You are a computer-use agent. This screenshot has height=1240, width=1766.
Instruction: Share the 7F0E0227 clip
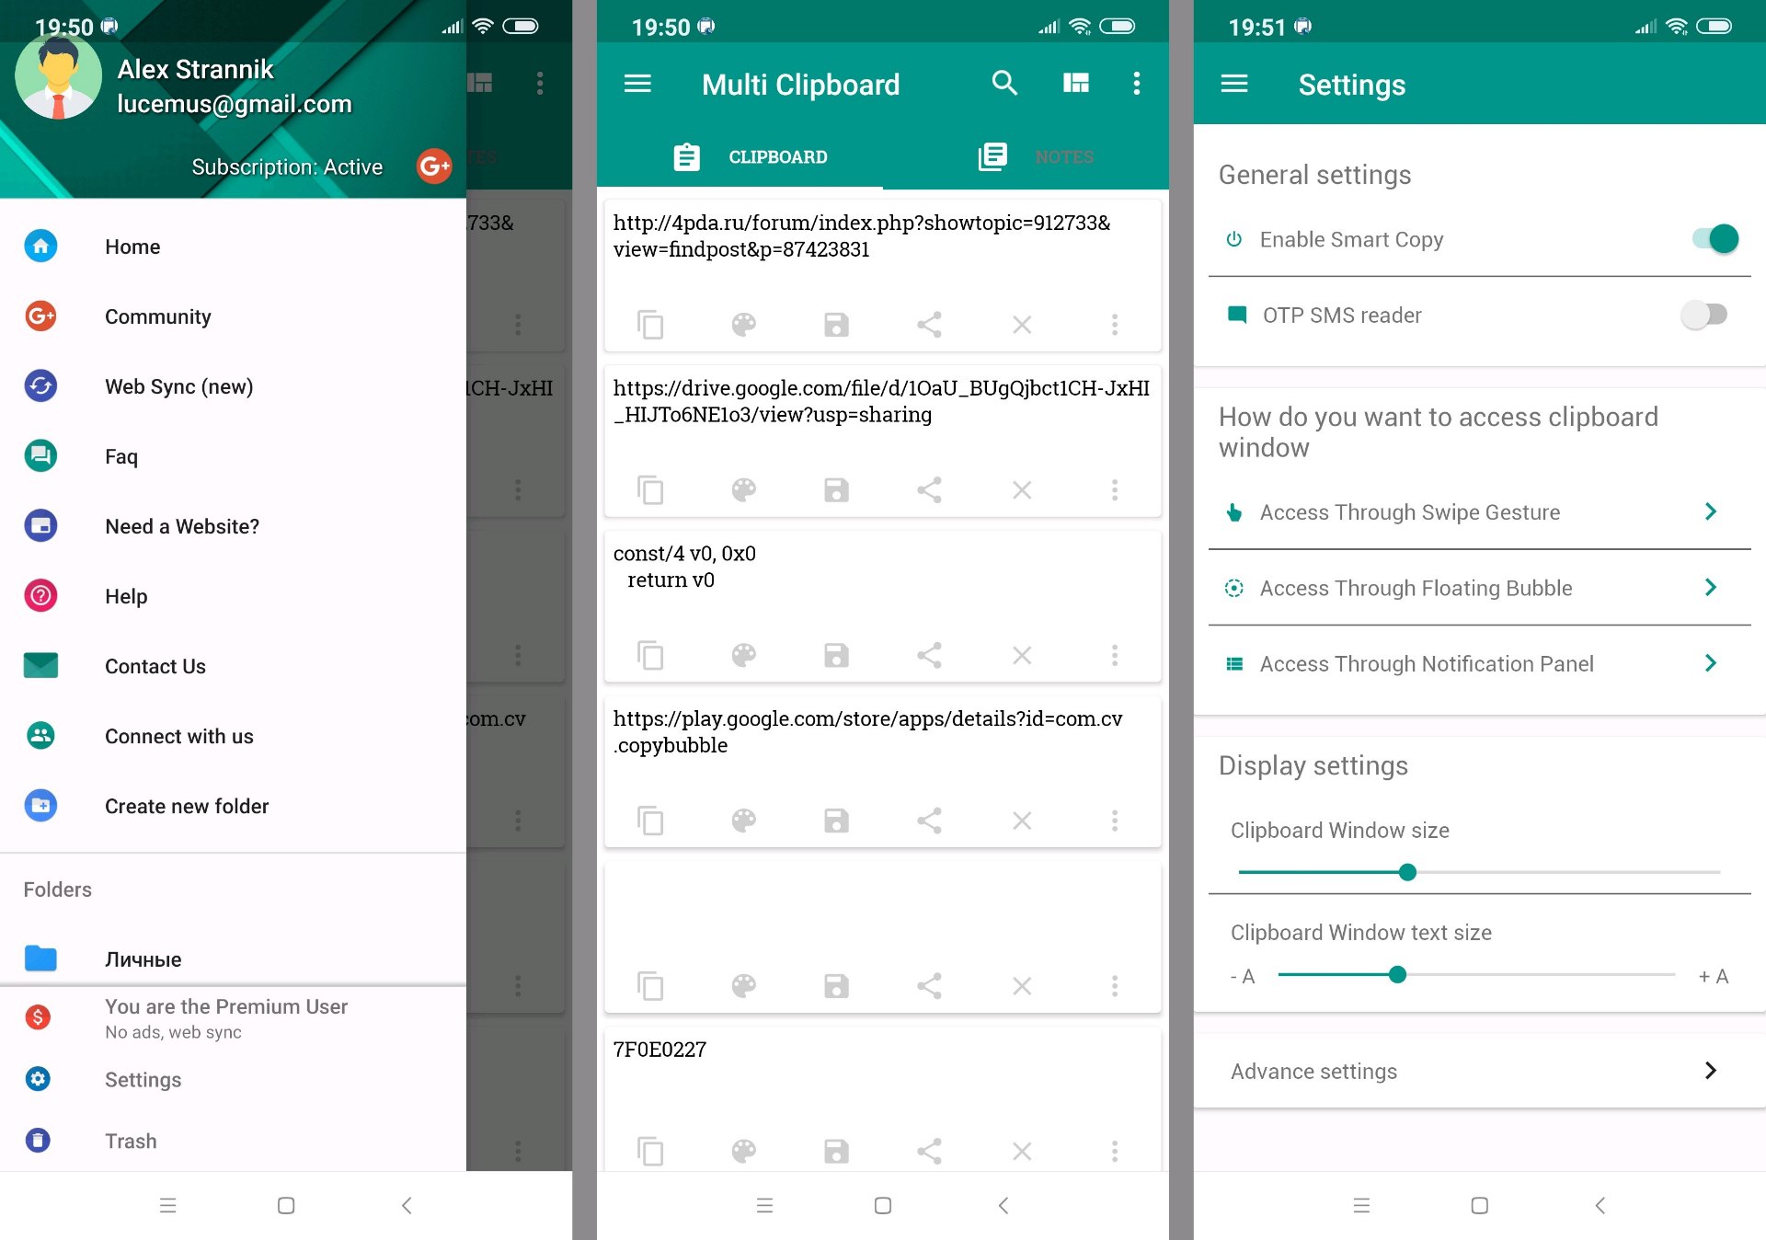point(929,1152)
